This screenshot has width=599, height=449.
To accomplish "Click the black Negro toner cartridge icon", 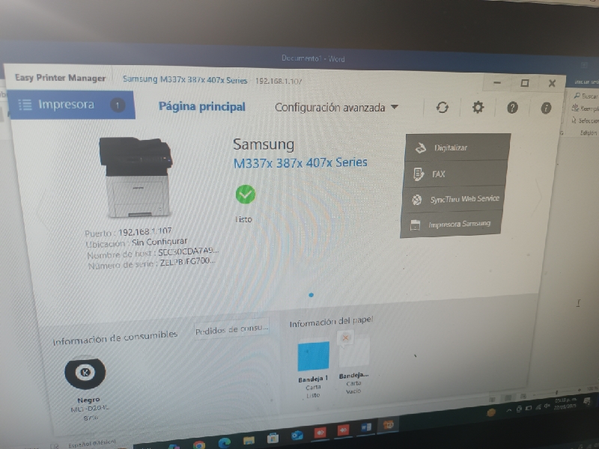I will pyautogui.click(x=85, y=372).
